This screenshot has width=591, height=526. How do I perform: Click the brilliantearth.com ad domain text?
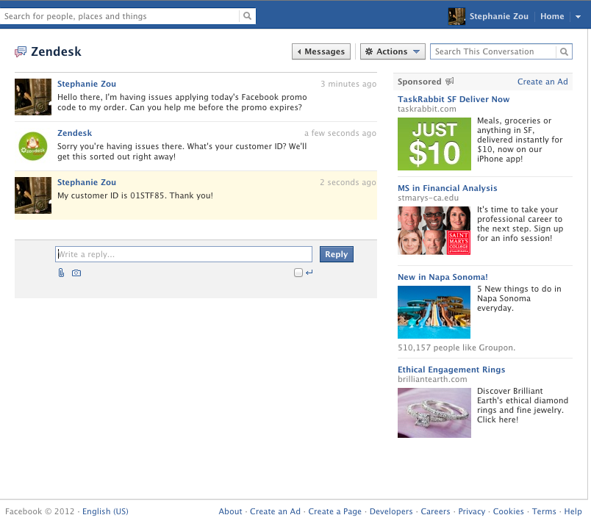tap(432, 379)
